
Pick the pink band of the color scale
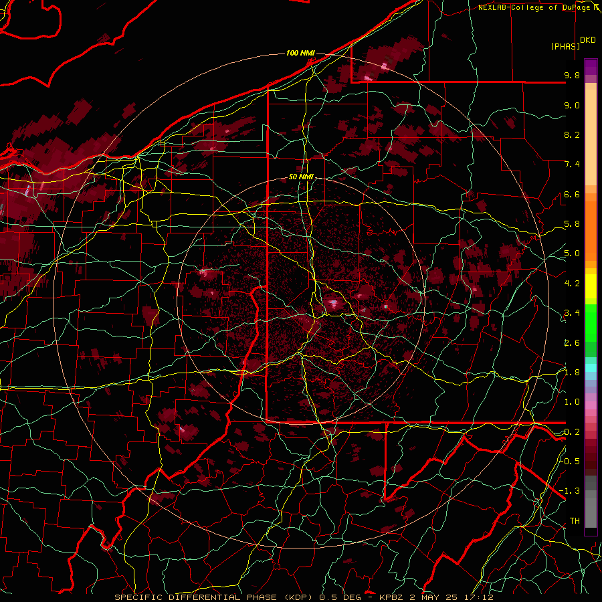click(591, 405)
